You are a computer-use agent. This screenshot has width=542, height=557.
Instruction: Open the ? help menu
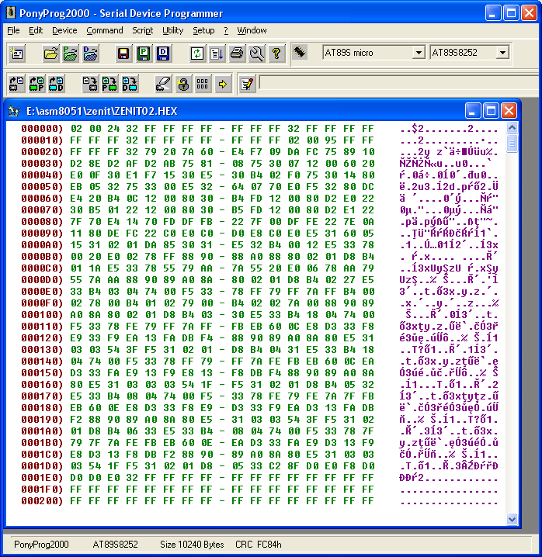click(226, 30)
